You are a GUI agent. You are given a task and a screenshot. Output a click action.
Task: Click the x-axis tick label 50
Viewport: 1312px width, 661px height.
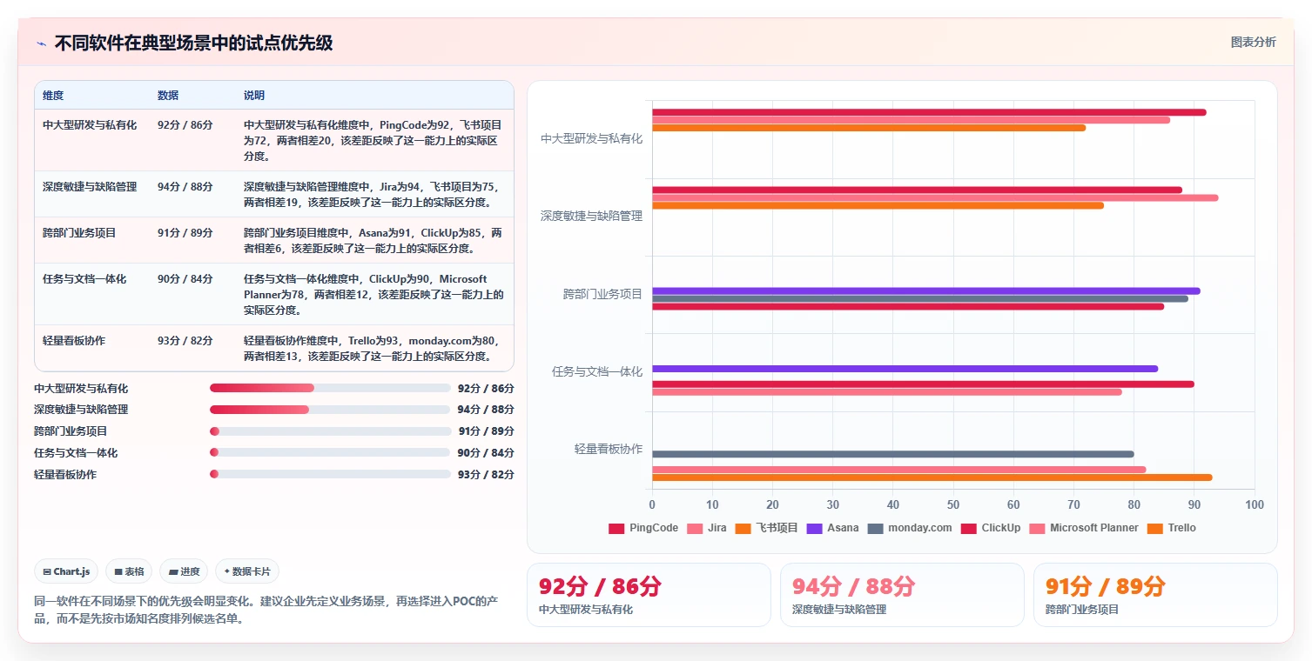pyautogui.click(x=953, y=504)
